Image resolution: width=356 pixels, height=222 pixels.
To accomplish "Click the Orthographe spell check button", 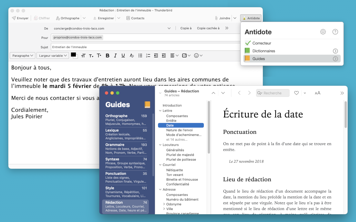I will pos(68,18).
